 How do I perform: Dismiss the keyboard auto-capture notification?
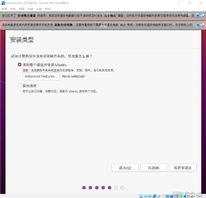[198, 15]
